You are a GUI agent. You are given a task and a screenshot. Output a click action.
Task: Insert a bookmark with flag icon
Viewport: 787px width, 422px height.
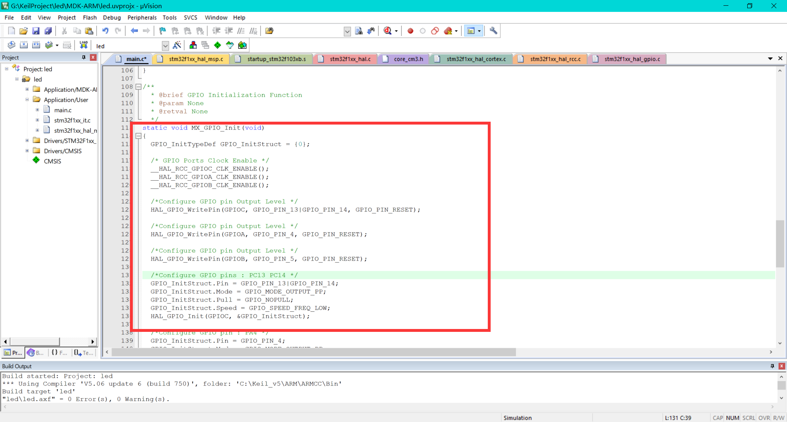pos(163,31)
